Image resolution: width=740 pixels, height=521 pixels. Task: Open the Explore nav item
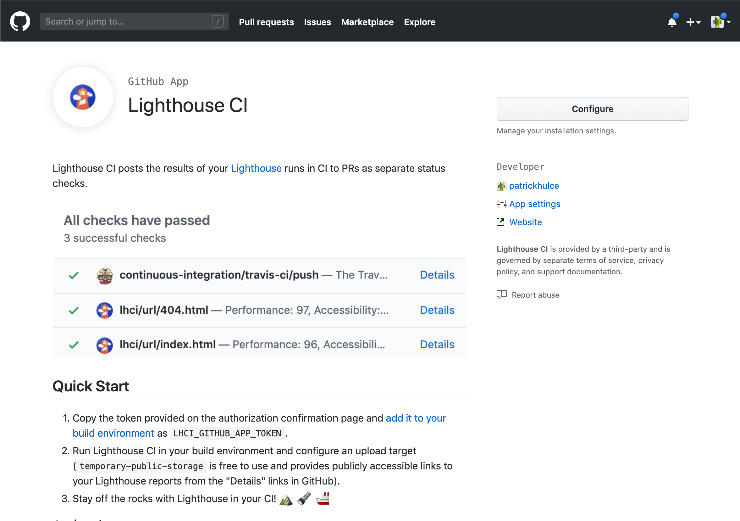420,22
